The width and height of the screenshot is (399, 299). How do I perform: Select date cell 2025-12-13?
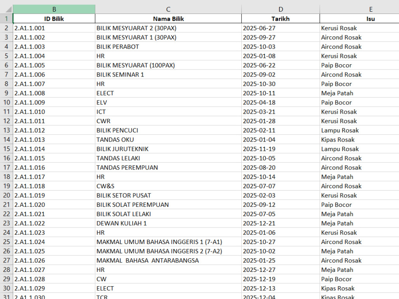click(280, 288)
